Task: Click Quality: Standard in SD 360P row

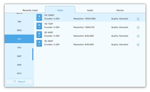Action: (x=119, y=45)
